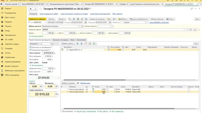Screen dimensions: 202x113
Task: Open calendar picker for Получение date
Action: [110, 22]
